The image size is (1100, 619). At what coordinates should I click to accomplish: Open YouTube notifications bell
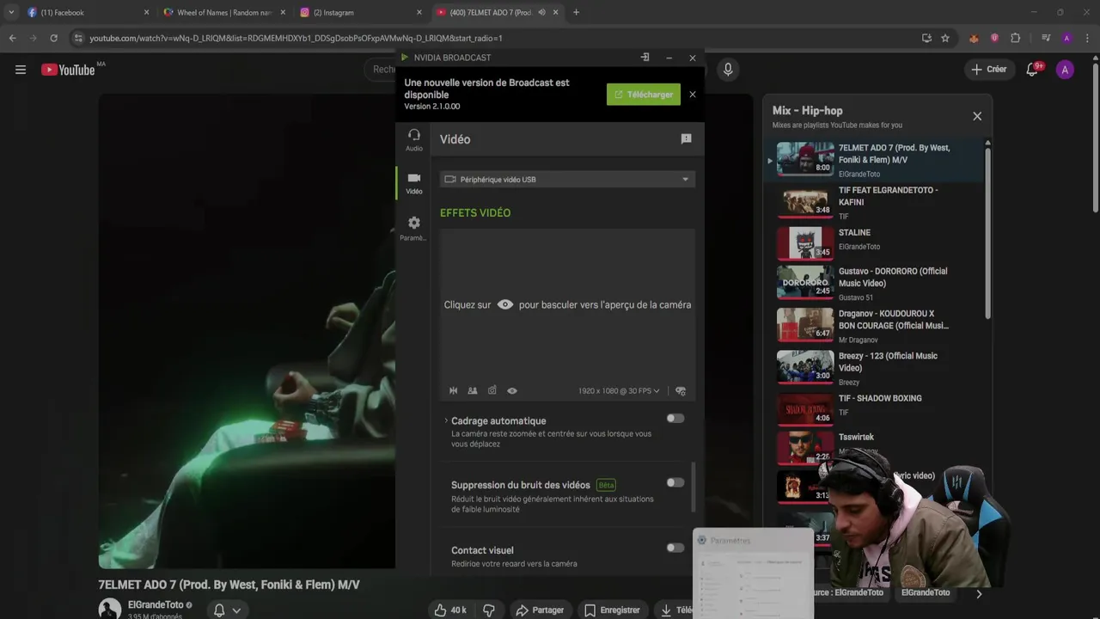pos(1032,70)
